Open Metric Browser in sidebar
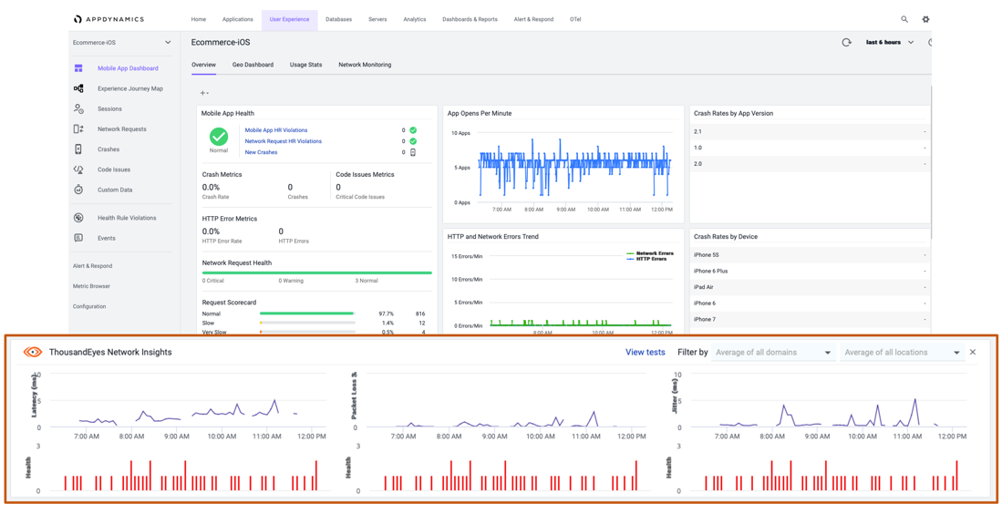 click(x=91, y=286)
